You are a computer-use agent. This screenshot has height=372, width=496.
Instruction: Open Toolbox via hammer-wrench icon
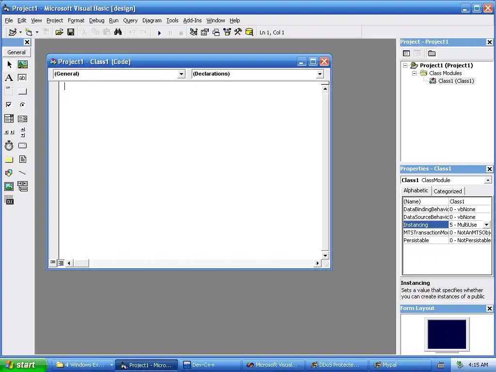[x=238, y=32]
